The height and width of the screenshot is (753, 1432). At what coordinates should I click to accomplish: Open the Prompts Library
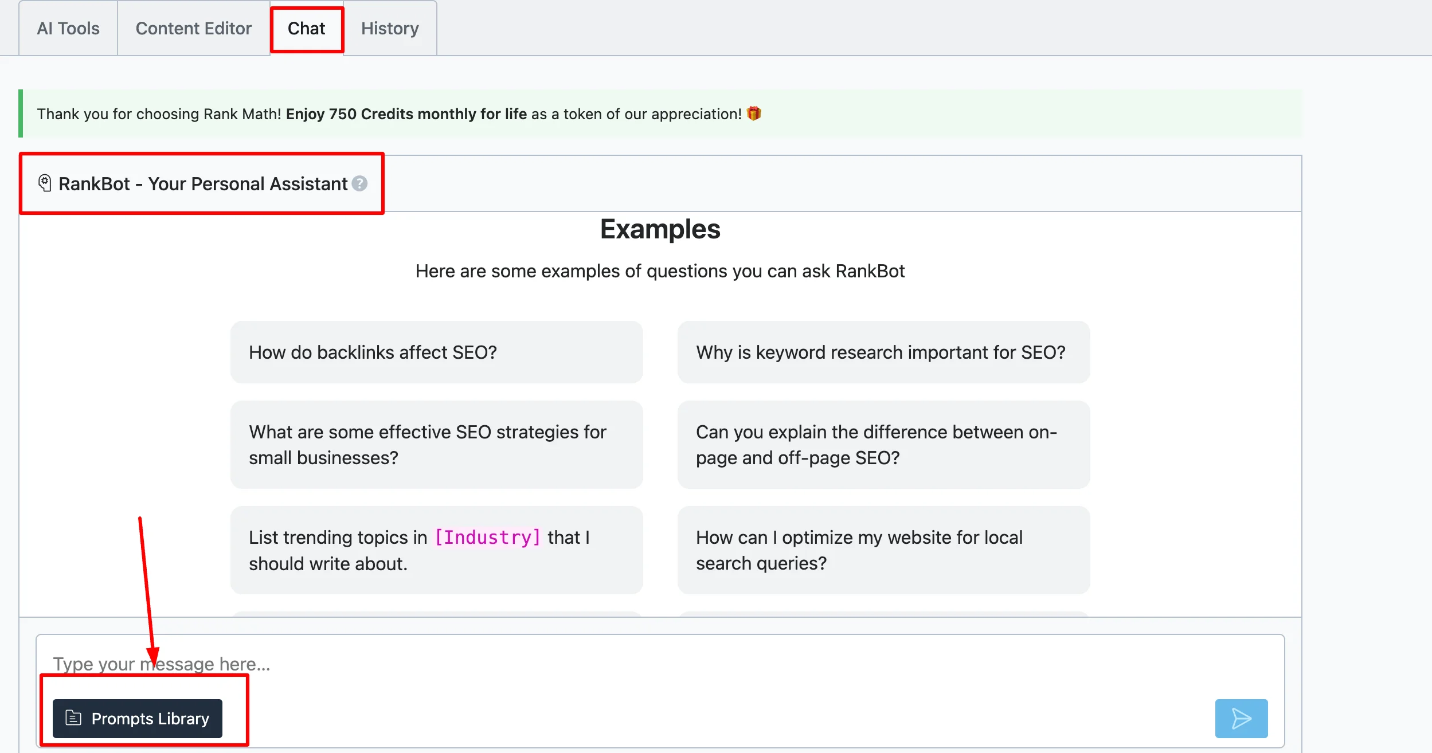[138, 718]
